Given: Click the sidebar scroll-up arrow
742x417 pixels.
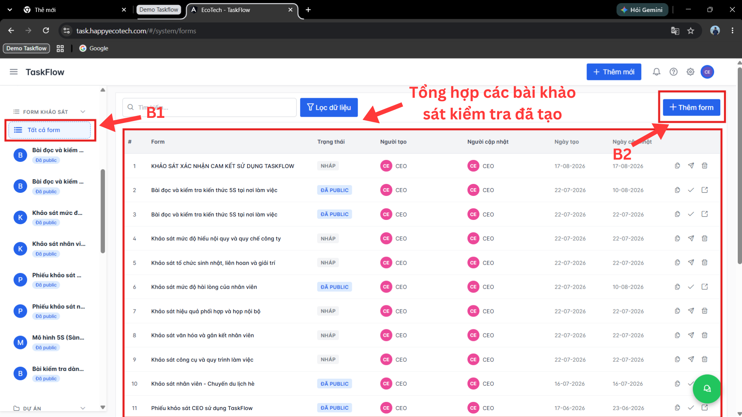Looking at the screenshot, I should click(102, 90).
